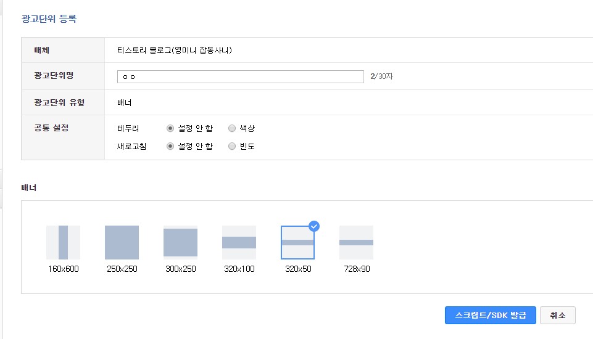Click the blue checkmark on the 320x50 banner
Viewport: 593px width, 339px height.
click(314, 226)
